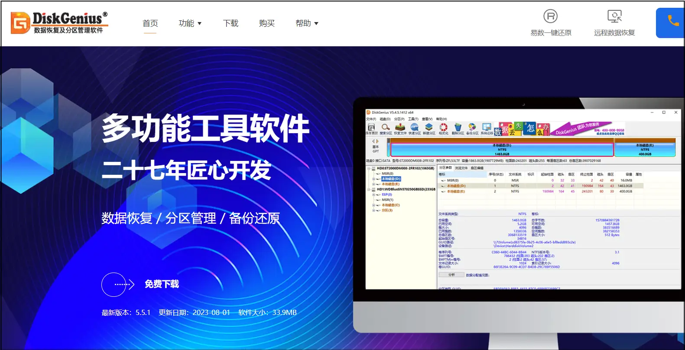Select the 本地磁盘(D:) 1463.0GB partition bar
Screen dimensions: 685x350
coord(502,149)
